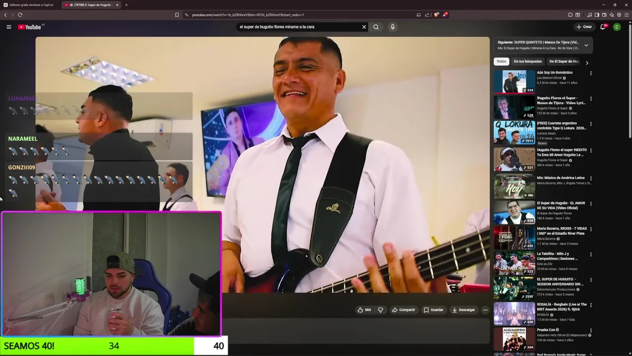This screenshot has height=356, width=632.
Task: Open the media control music note icon
Action: pyautogui.click(x=590, y=15)
